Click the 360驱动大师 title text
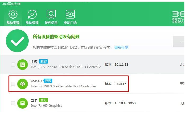Screen dimensions: 186x116 pyautogui.click(x=11, y=4)
